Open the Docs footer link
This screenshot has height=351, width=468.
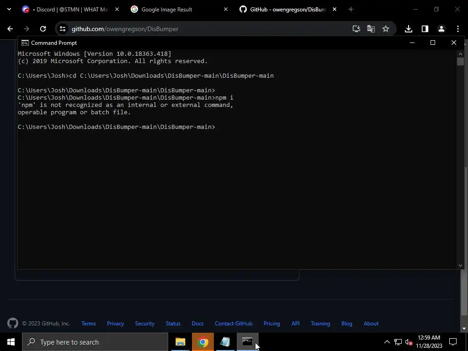click(x=197, y=324)
